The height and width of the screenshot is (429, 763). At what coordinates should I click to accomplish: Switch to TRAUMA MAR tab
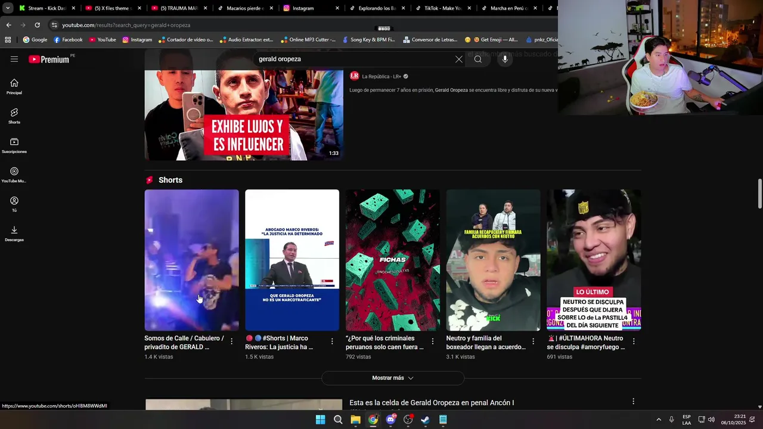click(179, 8)
